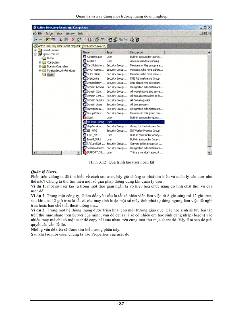Open the View menu
The image size is (232, 320).
59,33
